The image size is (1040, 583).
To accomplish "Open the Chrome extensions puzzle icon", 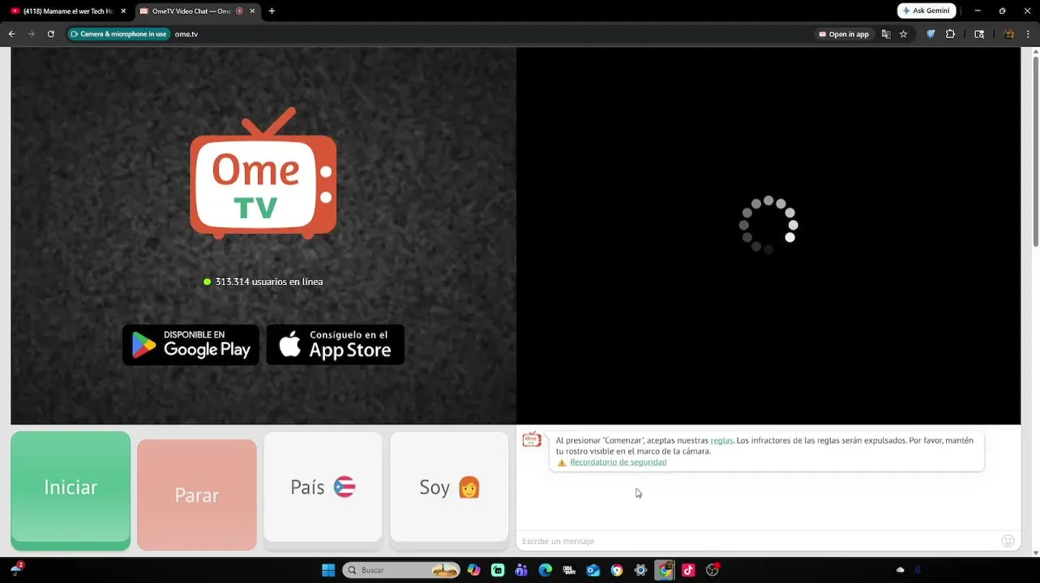I will [x=951, y=34].
